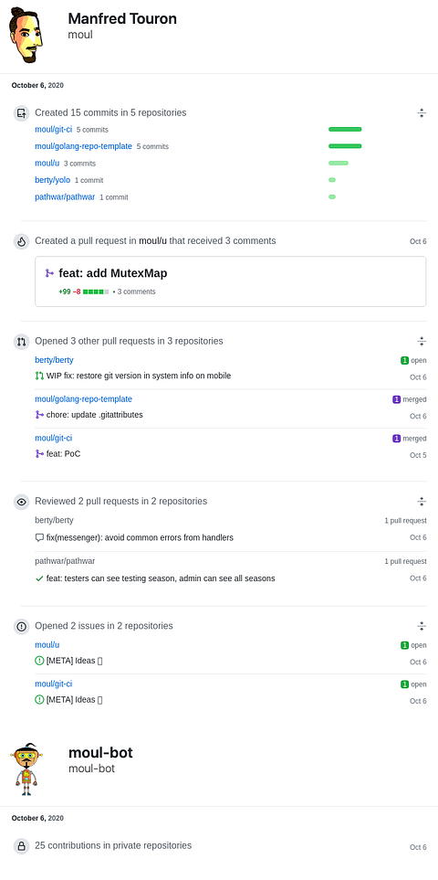Click the green open-issue icon under moul/u

click(x=39, y=661)
